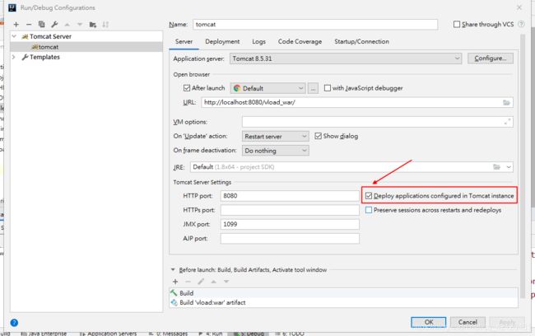Image resolution: width=535 pixels, height=336 pixels.
Task: Enable Preserve sessions across restarts checkbox
Action: [x=369, y=210]
